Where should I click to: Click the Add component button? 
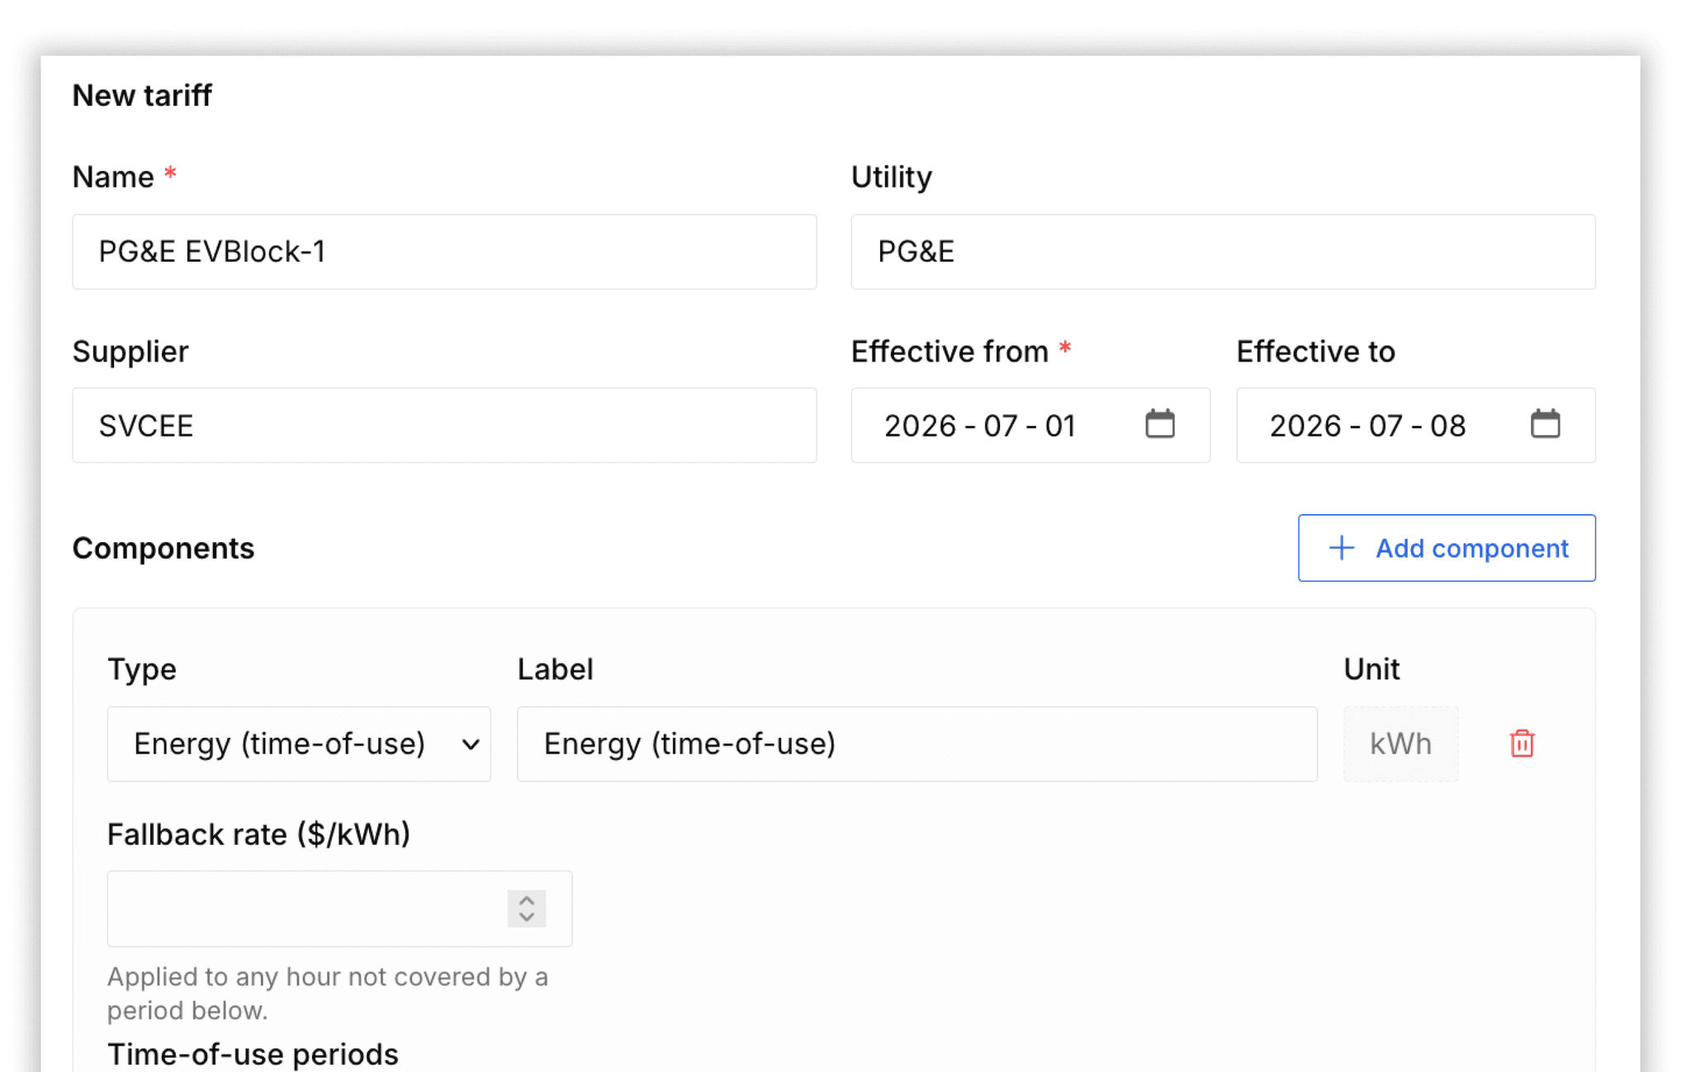[1447, 548]
